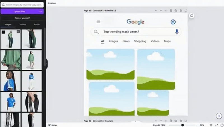Switch to the Videos tab

click(23, 24)
